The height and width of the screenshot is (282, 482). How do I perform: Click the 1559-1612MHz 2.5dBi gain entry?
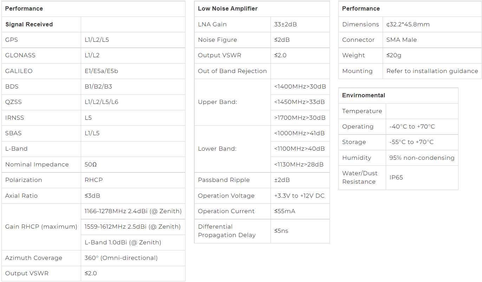(x=133, y=227)
